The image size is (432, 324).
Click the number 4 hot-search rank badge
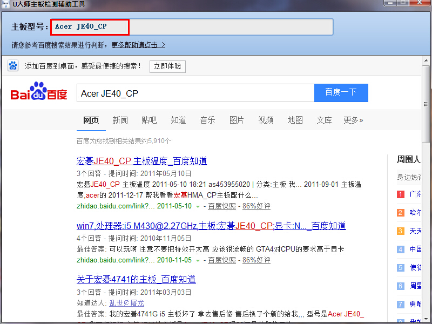coord(401,249)
